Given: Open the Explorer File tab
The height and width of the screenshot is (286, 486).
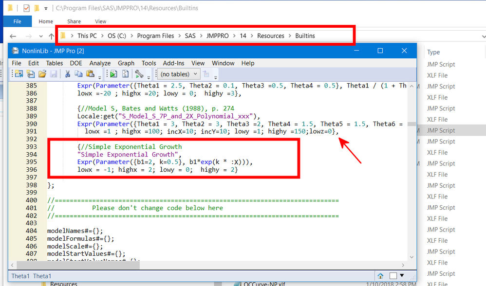Looking at the screenshot, I should pos(18,21).
